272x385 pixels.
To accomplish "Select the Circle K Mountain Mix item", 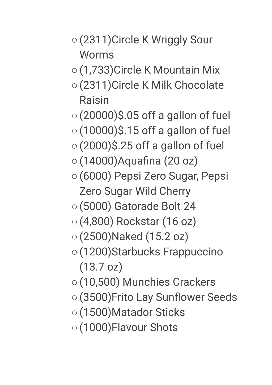I will tap(150, 70).
